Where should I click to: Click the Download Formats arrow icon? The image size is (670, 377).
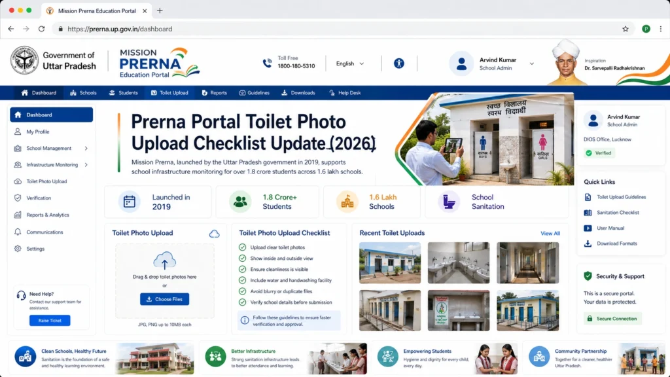(588, 243)
